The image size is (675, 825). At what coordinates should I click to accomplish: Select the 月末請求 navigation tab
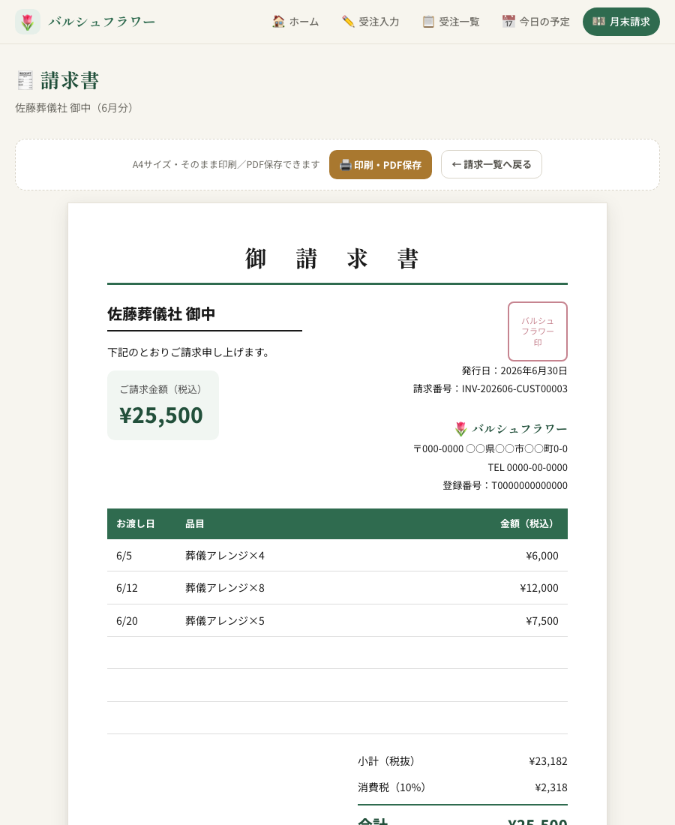tap(621, 22)
